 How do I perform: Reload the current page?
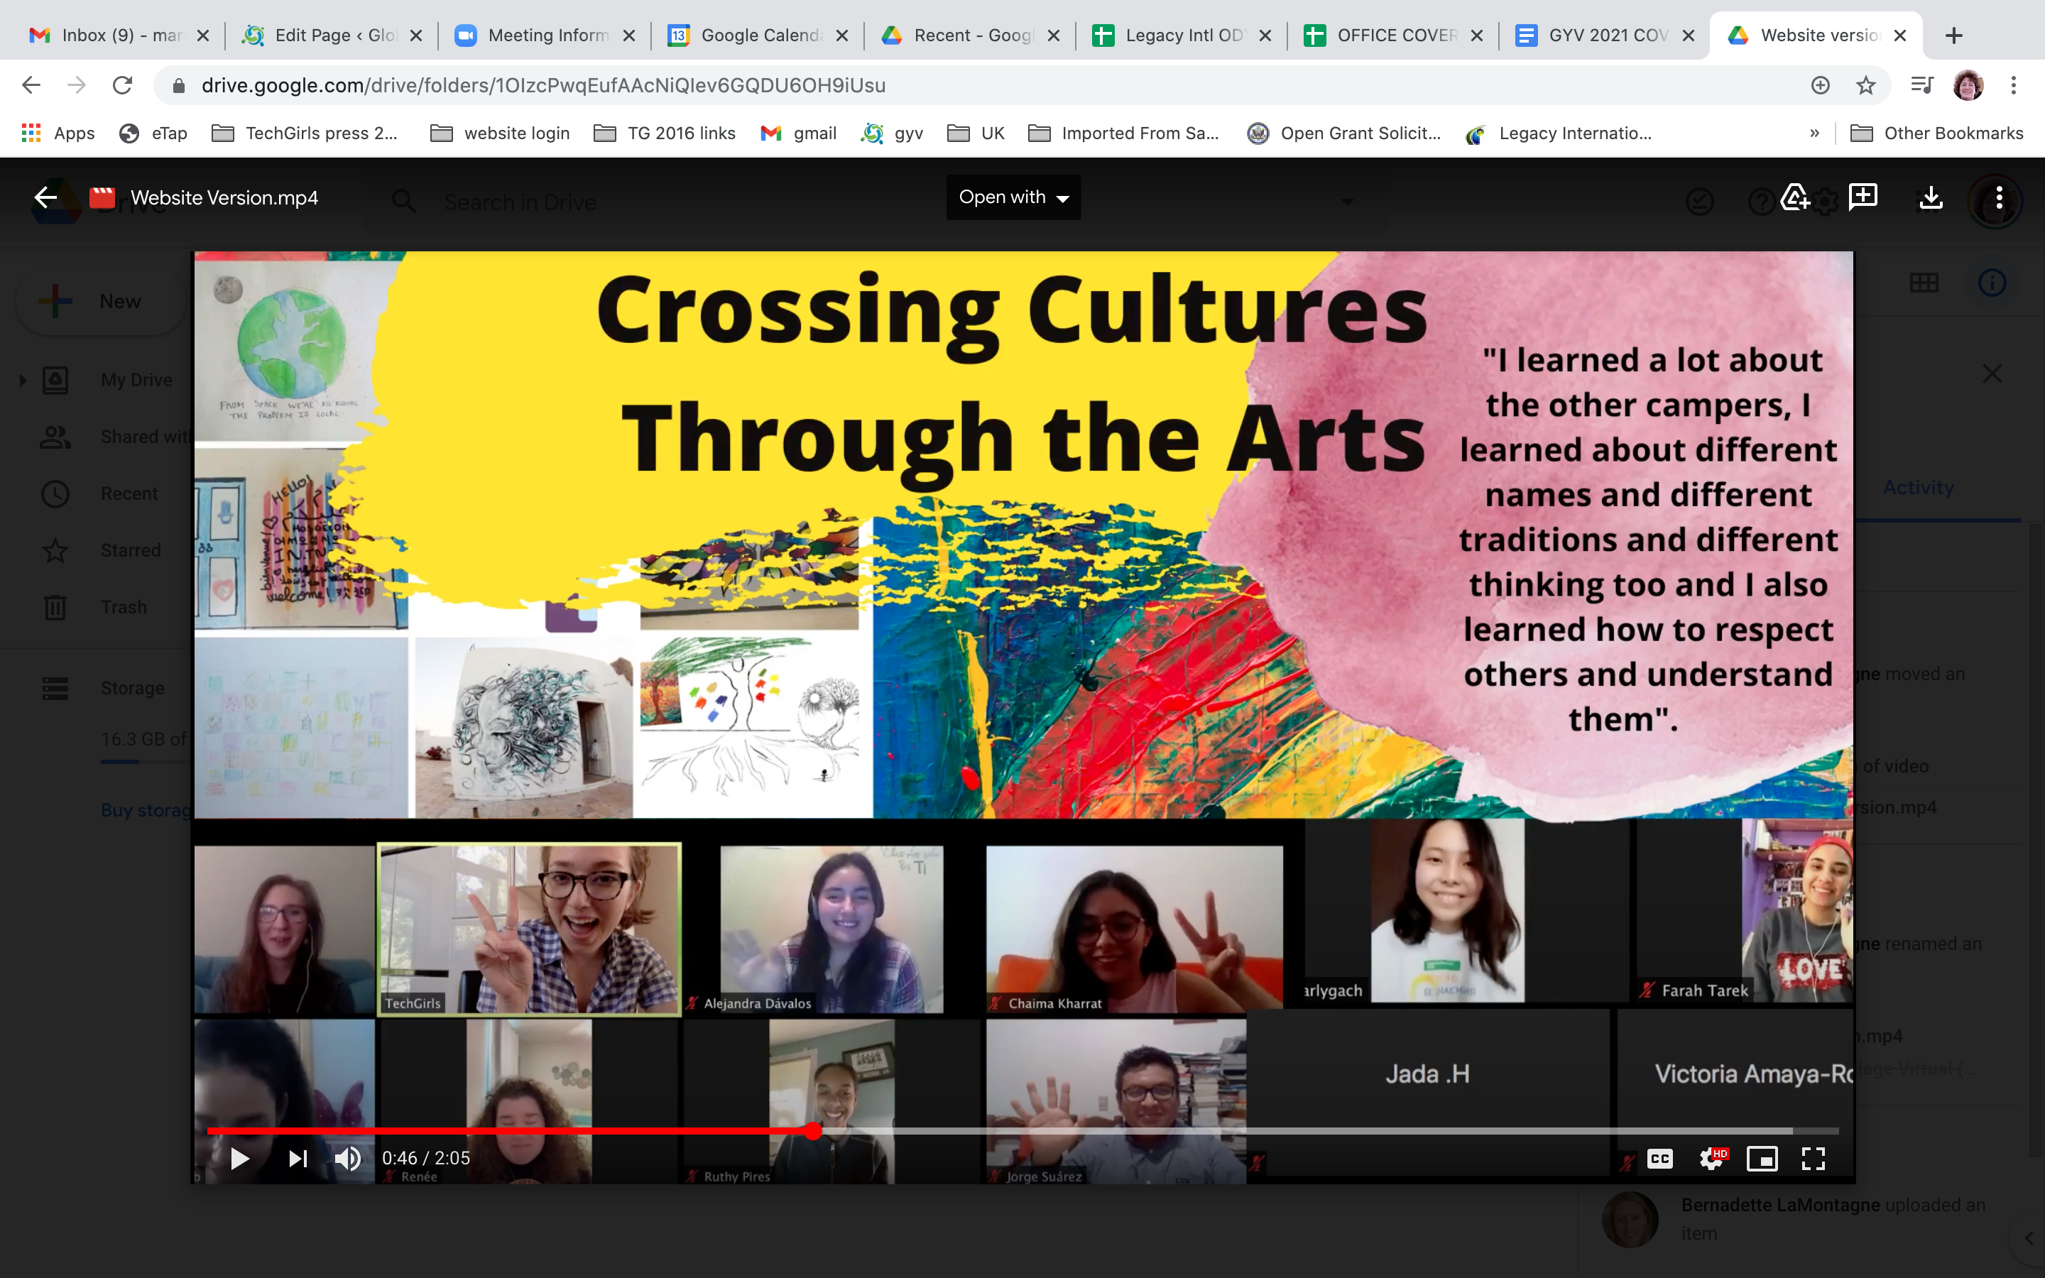(123, 85)
